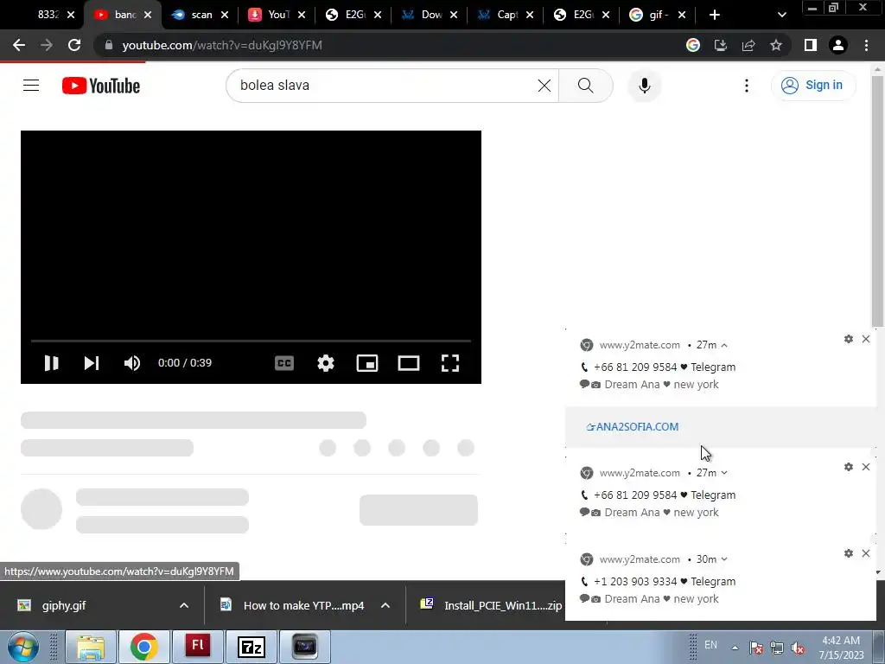
Task: Open the giphy.gif download
Action: [x=63, y=606]
